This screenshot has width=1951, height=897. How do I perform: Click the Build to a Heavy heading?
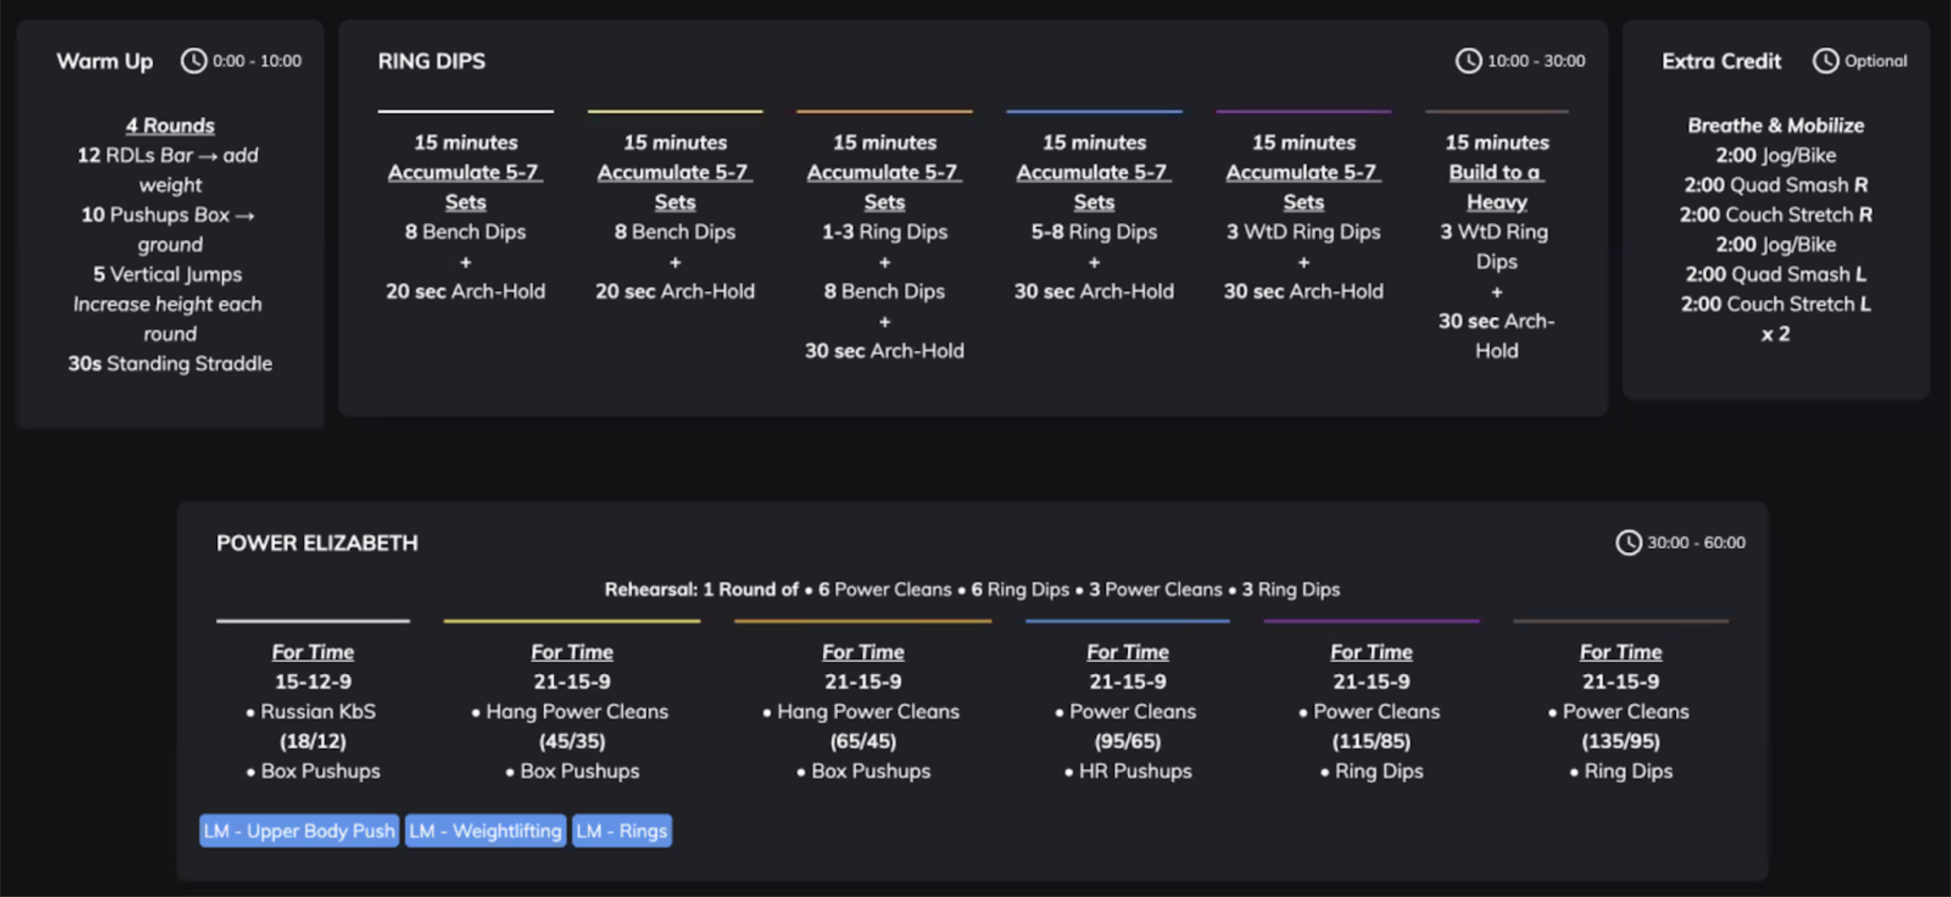pyautogui.click(x=1496, y=187)
